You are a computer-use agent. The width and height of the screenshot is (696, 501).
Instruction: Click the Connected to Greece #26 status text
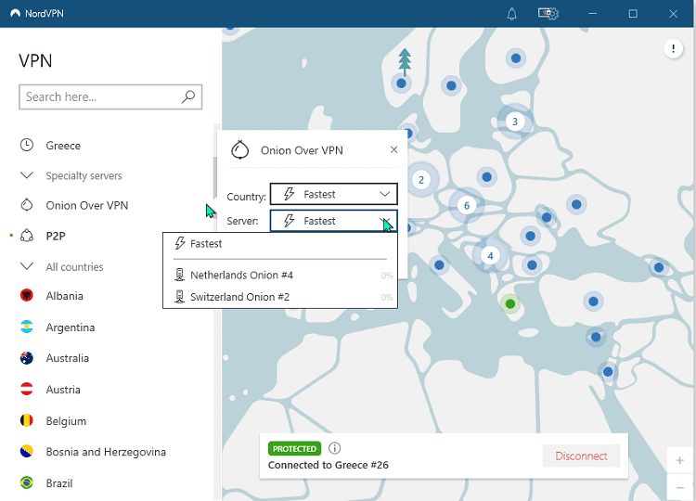tap(328, 465)
